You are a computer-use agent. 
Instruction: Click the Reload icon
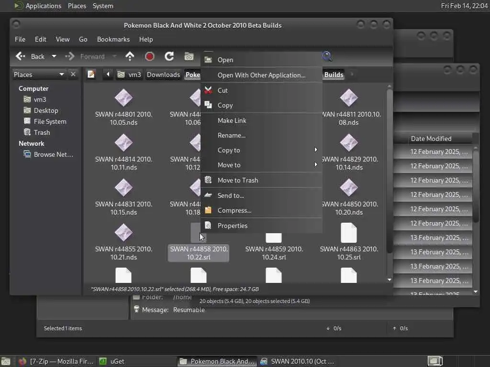point(169,56)
